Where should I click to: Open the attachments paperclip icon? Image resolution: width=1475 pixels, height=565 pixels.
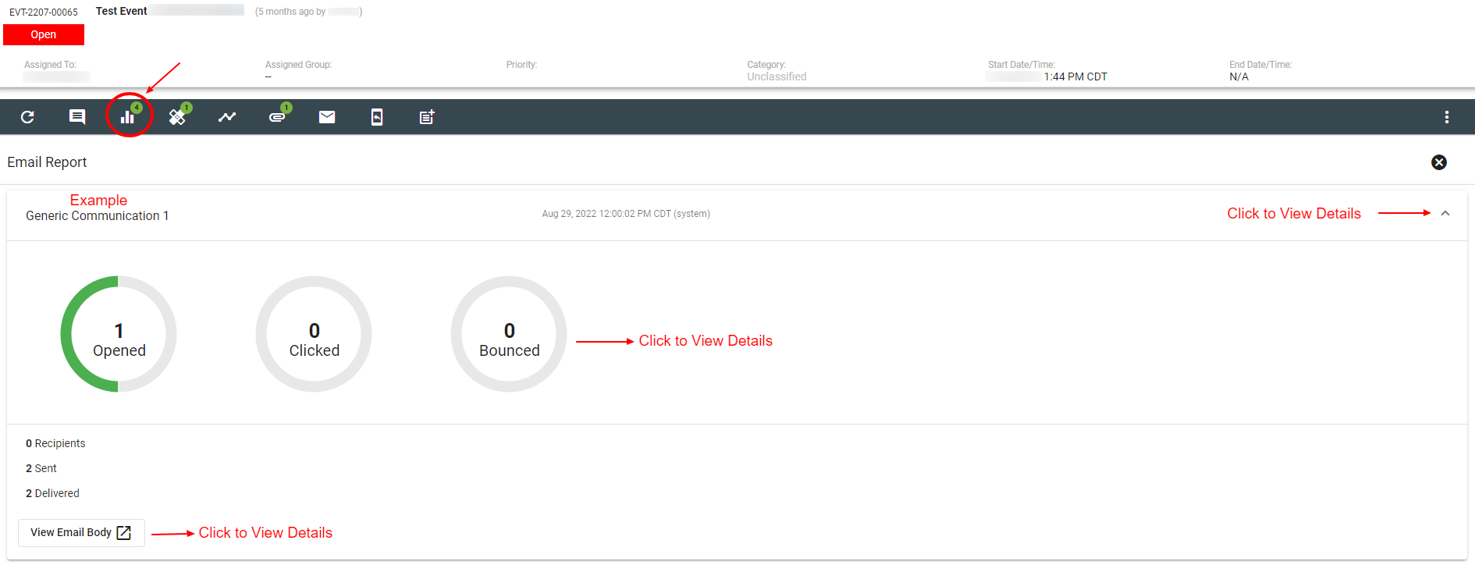(x=277, y=117)
